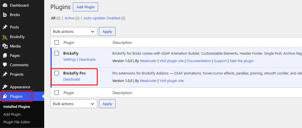
Task: Deactivate the BricksFly Pro plugin
Action: coord(72,79)
